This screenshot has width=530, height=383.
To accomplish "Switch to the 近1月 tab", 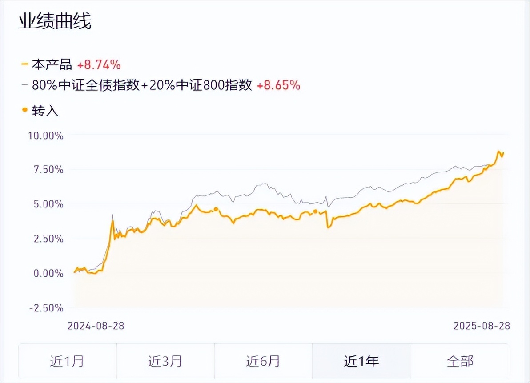I will [67, 361].
